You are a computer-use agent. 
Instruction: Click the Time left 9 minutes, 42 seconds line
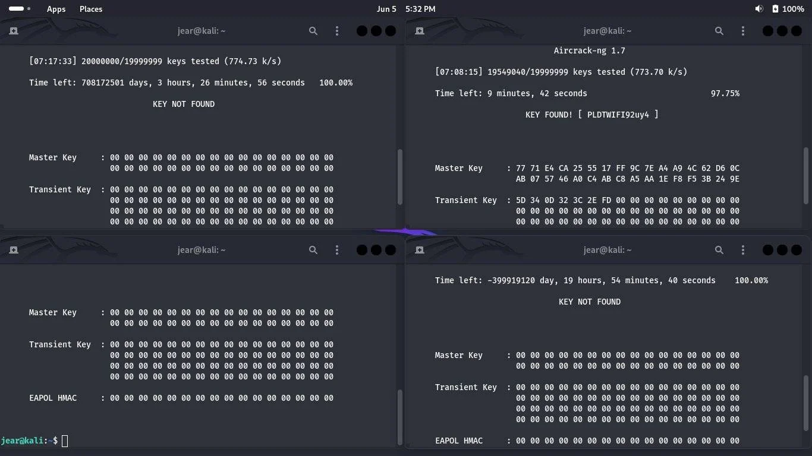coord(511,93)
